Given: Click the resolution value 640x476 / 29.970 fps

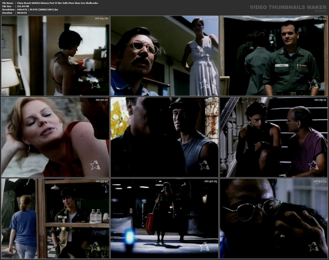Looking at the screenshot, I should coord(38,10).
